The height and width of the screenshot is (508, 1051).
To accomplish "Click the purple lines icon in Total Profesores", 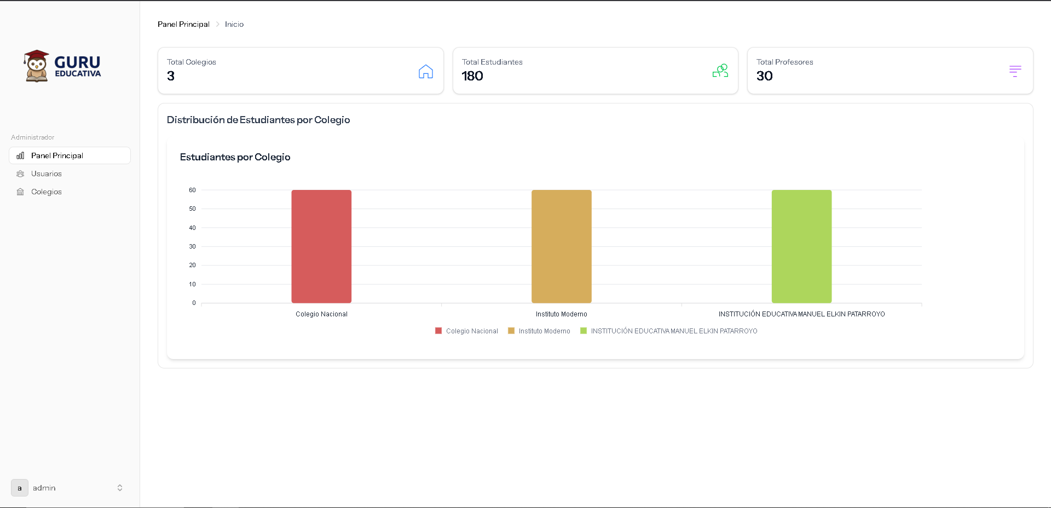I will [x=1015, y=71].
